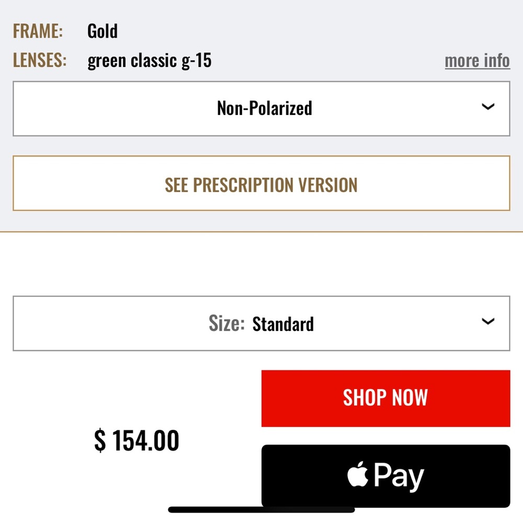Click the green classic g-15 lens text
This screenshot has width=523, height=523.
[x=150, y=61]
